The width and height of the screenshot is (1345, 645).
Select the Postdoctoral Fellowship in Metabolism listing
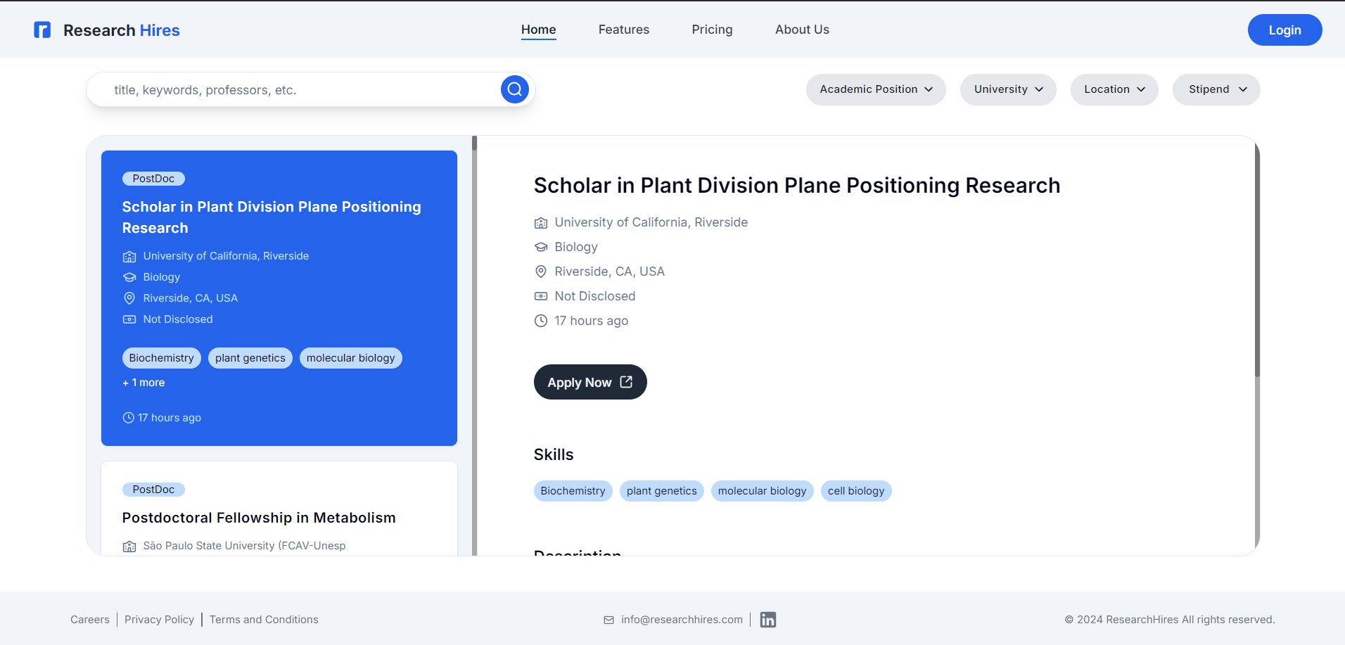coord(259,517)
